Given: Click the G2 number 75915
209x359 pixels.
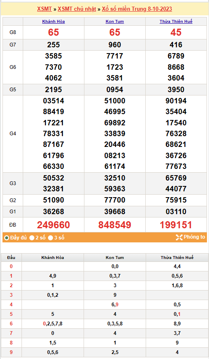Looking at the screenshot, I should pos(176,200).
